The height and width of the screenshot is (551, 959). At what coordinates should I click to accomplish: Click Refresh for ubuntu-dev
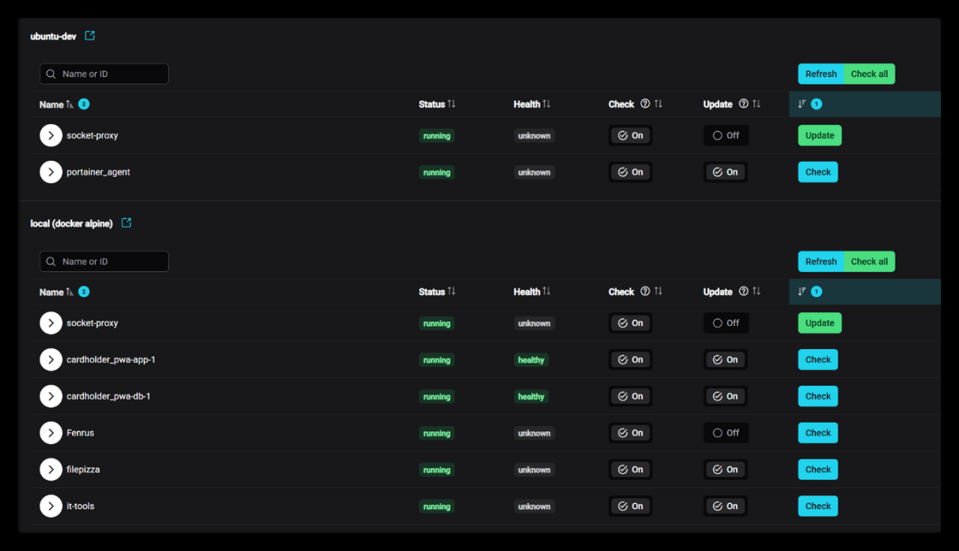(820, 74)
